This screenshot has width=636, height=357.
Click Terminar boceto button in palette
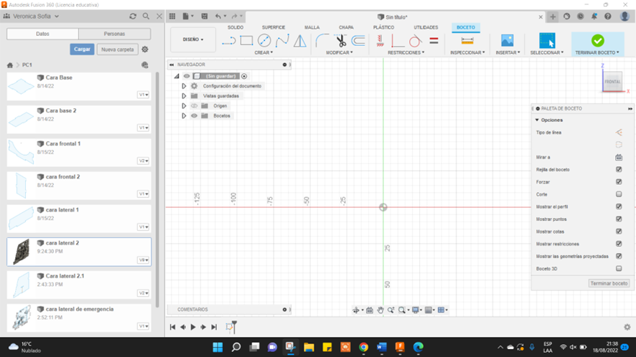click(609, 283)
